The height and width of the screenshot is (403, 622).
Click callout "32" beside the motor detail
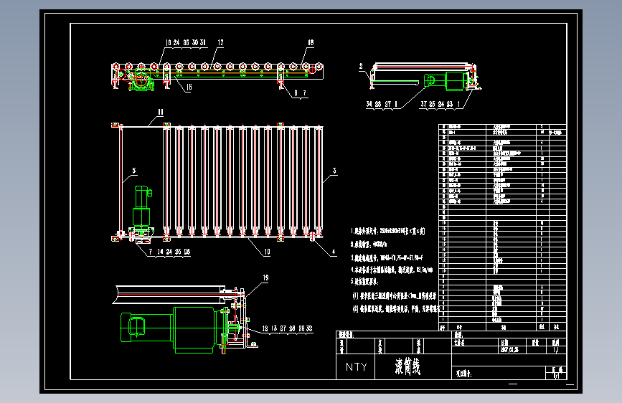309,328
